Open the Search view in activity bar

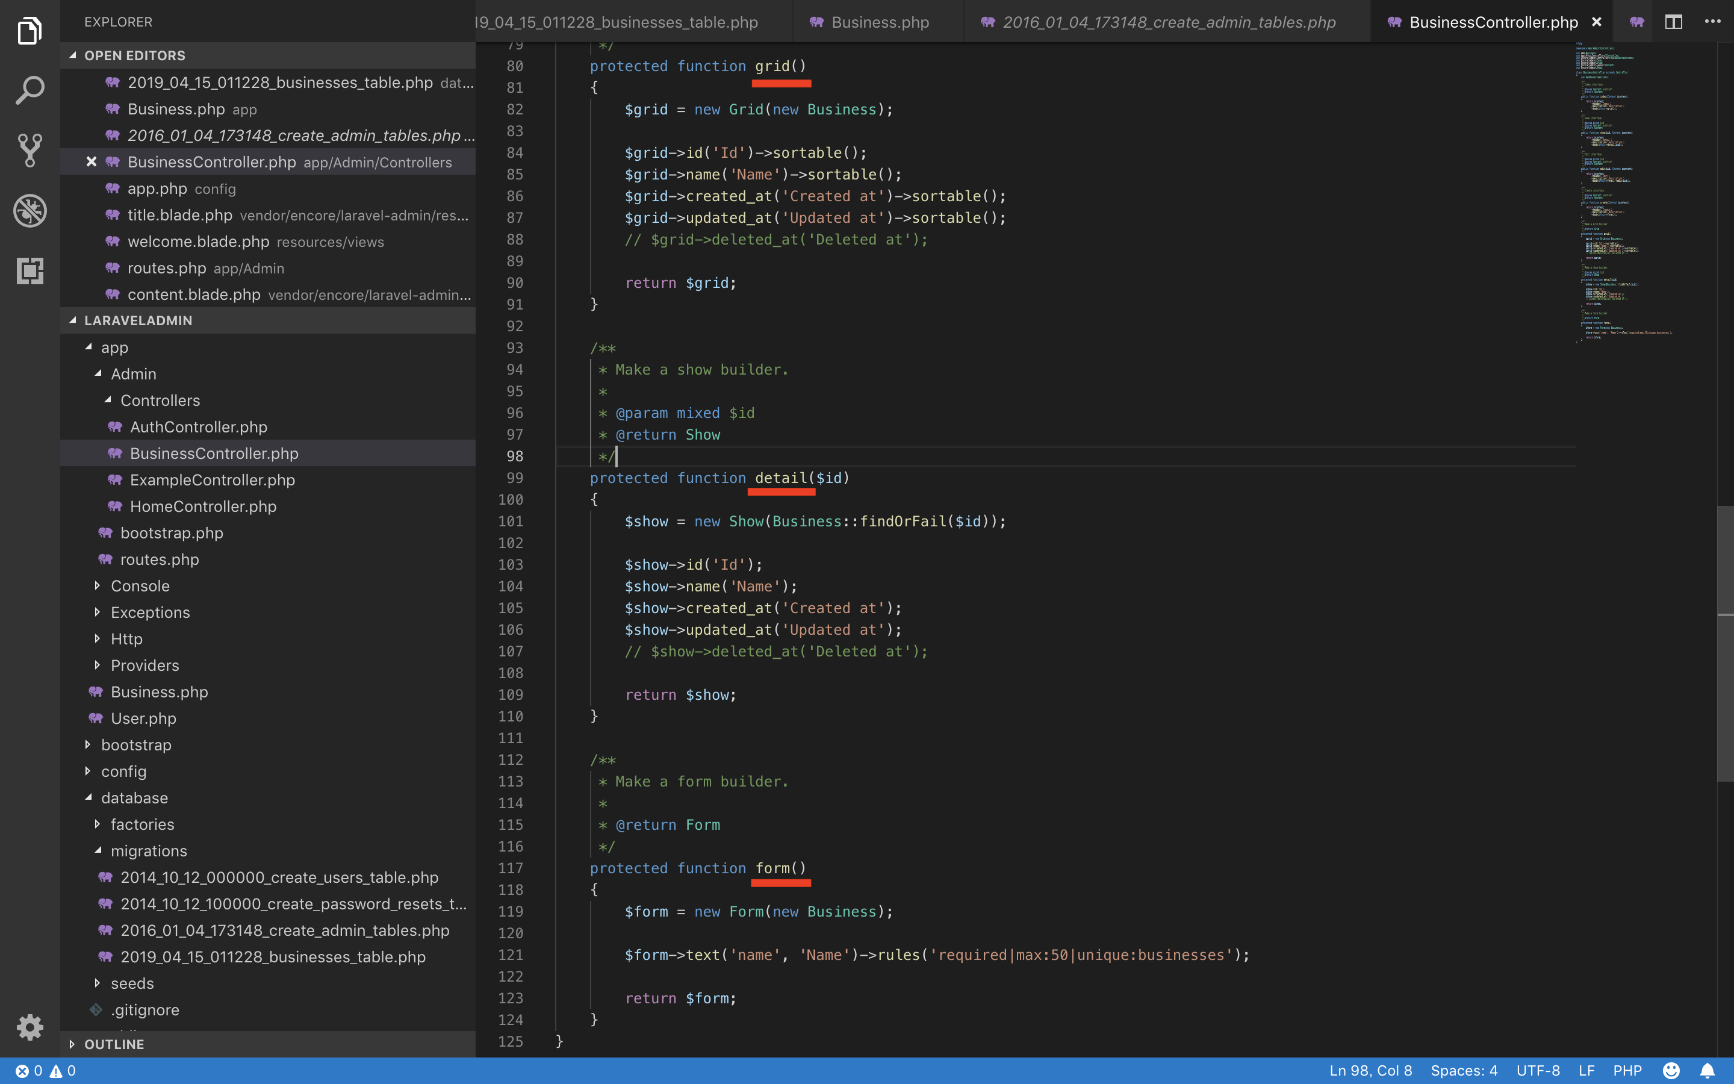point(30,90)
